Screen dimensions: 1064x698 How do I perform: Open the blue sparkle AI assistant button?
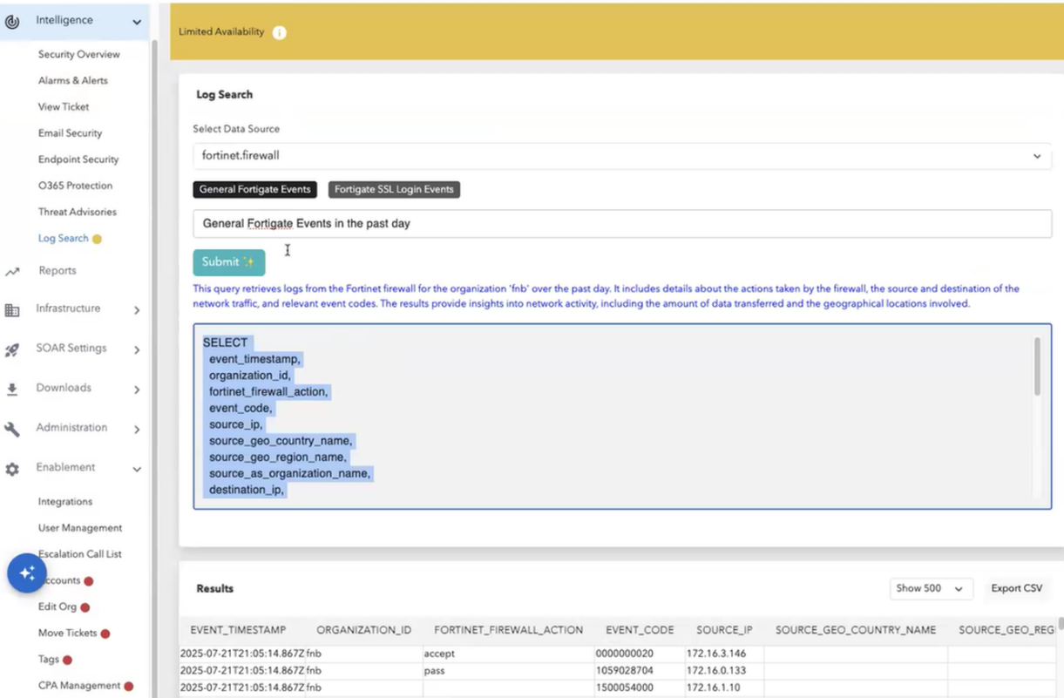(27, 573)
